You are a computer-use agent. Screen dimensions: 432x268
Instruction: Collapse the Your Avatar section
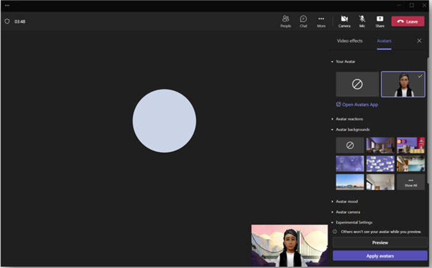point(345,62)
